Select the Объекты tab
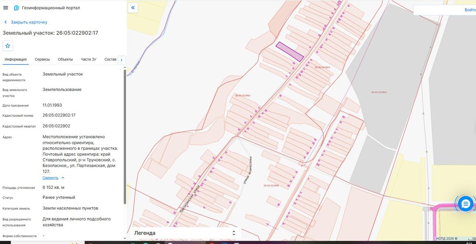This screenshot has width=476, height=244. click(65, 60)
